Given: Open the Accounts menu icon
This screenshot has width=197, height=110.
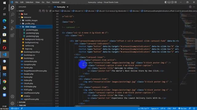Looking at the screenshot, I should [12, 97].
